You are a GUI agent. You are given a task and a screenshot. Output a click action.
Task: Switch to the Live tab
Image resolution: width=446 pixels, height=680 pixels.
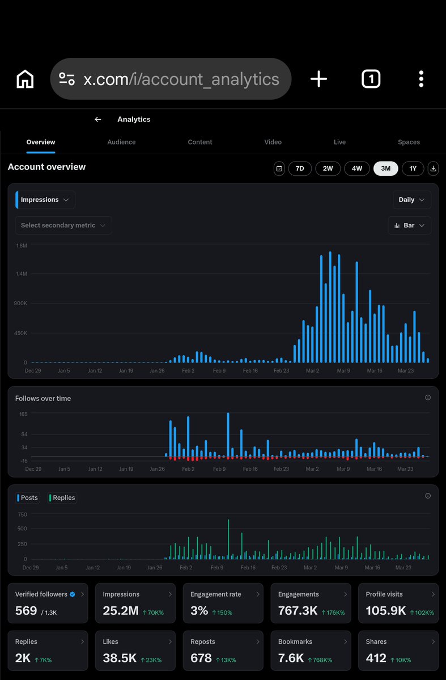(x=340, y=142)
